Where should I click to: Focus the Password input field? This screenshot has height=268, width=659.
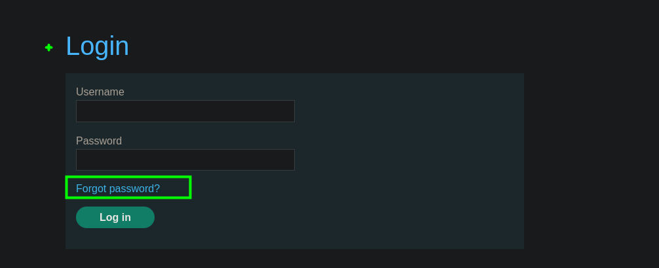coord(185,160)
